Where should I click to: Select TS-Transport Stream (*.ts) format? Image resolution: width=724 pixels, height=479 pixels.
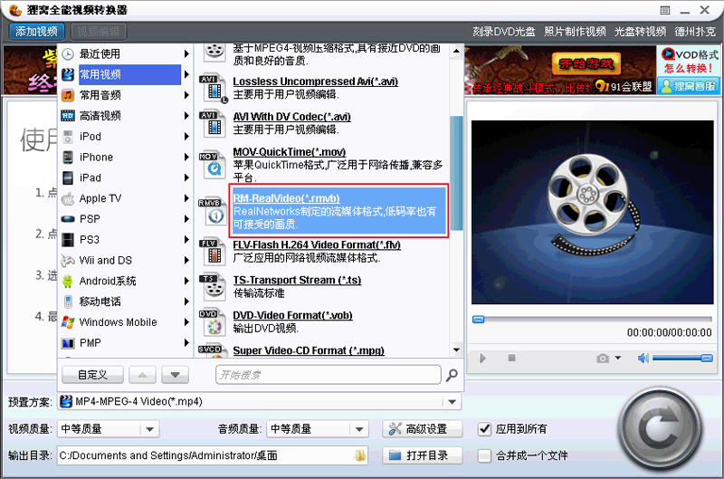tap(297, 280)
